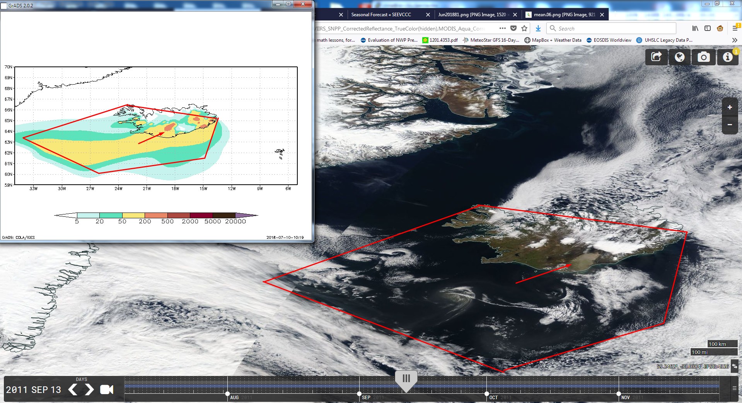Image resolution: width=742 pixels, height=403 pixels.
Task: Click the DAYS timeline interval label
Action: (x=81, y=379)
